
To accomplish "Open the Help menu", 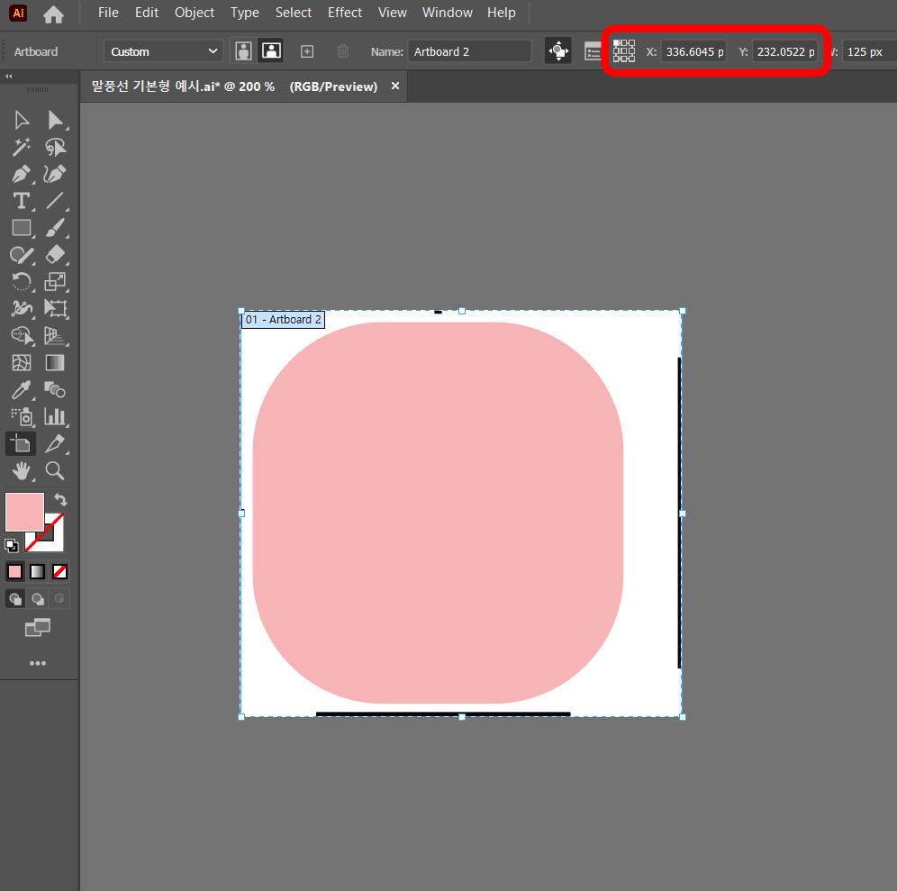I will point(501,13).
